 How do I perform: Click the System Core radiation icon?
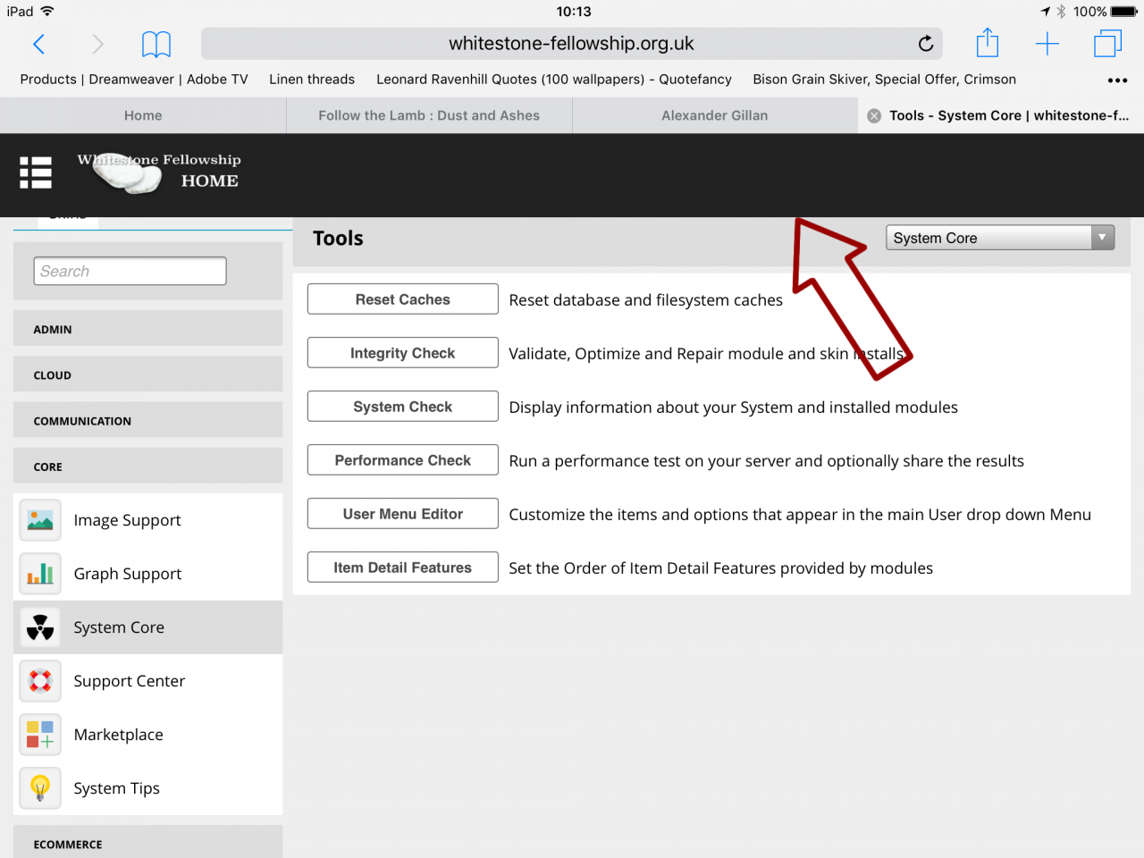click(x=40, y=627)
